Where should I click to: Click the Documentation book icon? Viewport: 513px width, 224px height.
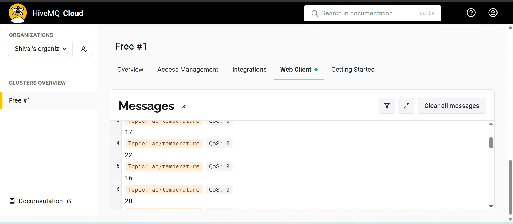coord(12,201)
